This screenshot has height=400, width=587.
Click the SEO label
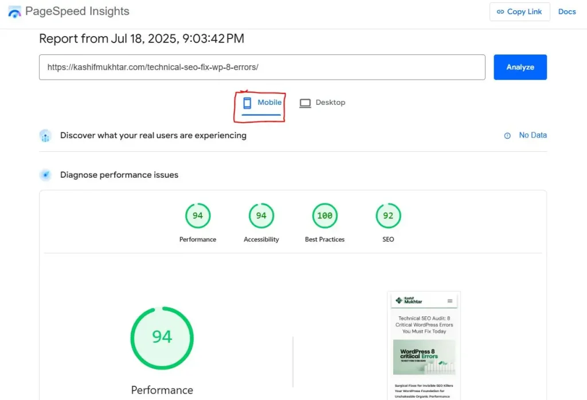pos(388,240)
